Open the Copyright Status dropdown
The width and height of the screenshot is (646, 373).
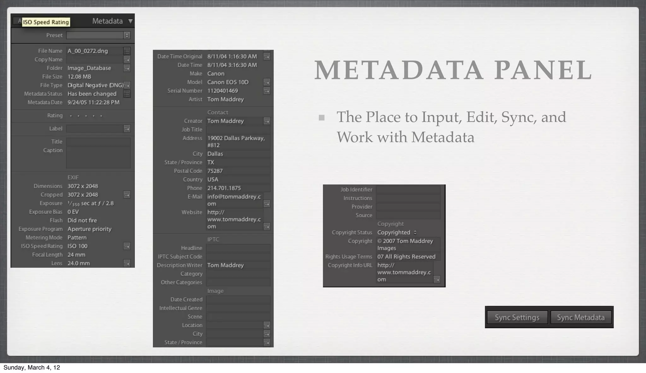tap(415, 232)
